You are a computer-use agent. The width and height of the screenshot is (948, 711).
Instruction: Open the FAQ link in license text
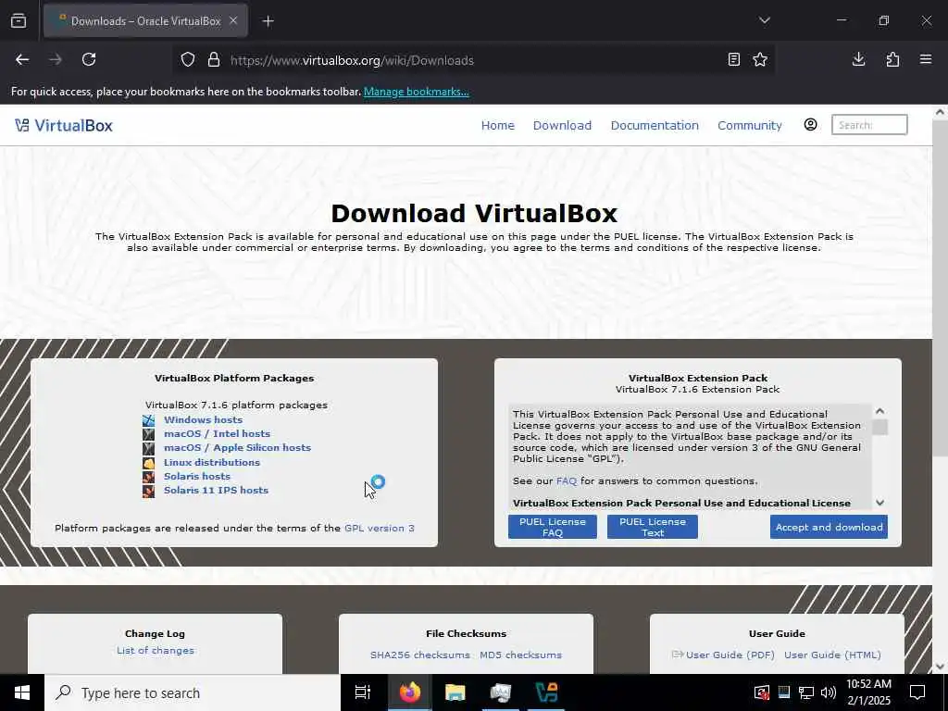tap(567, 481)
